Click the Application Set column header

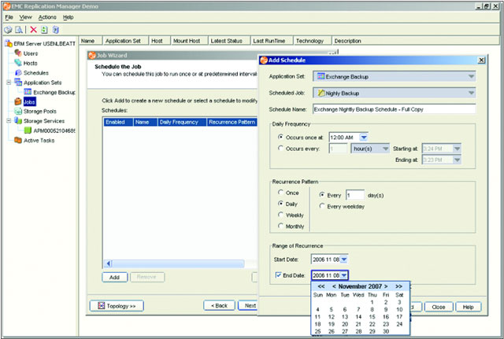(x=125, y=41)
